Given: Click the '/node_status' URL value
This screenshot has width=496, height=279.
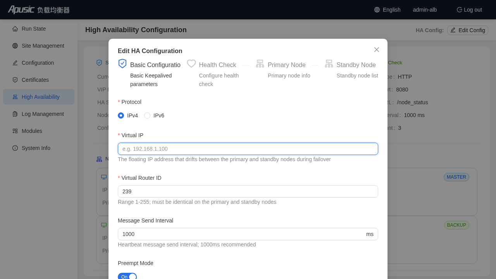Looking at the screenshot, I should (x=412, y=102).
